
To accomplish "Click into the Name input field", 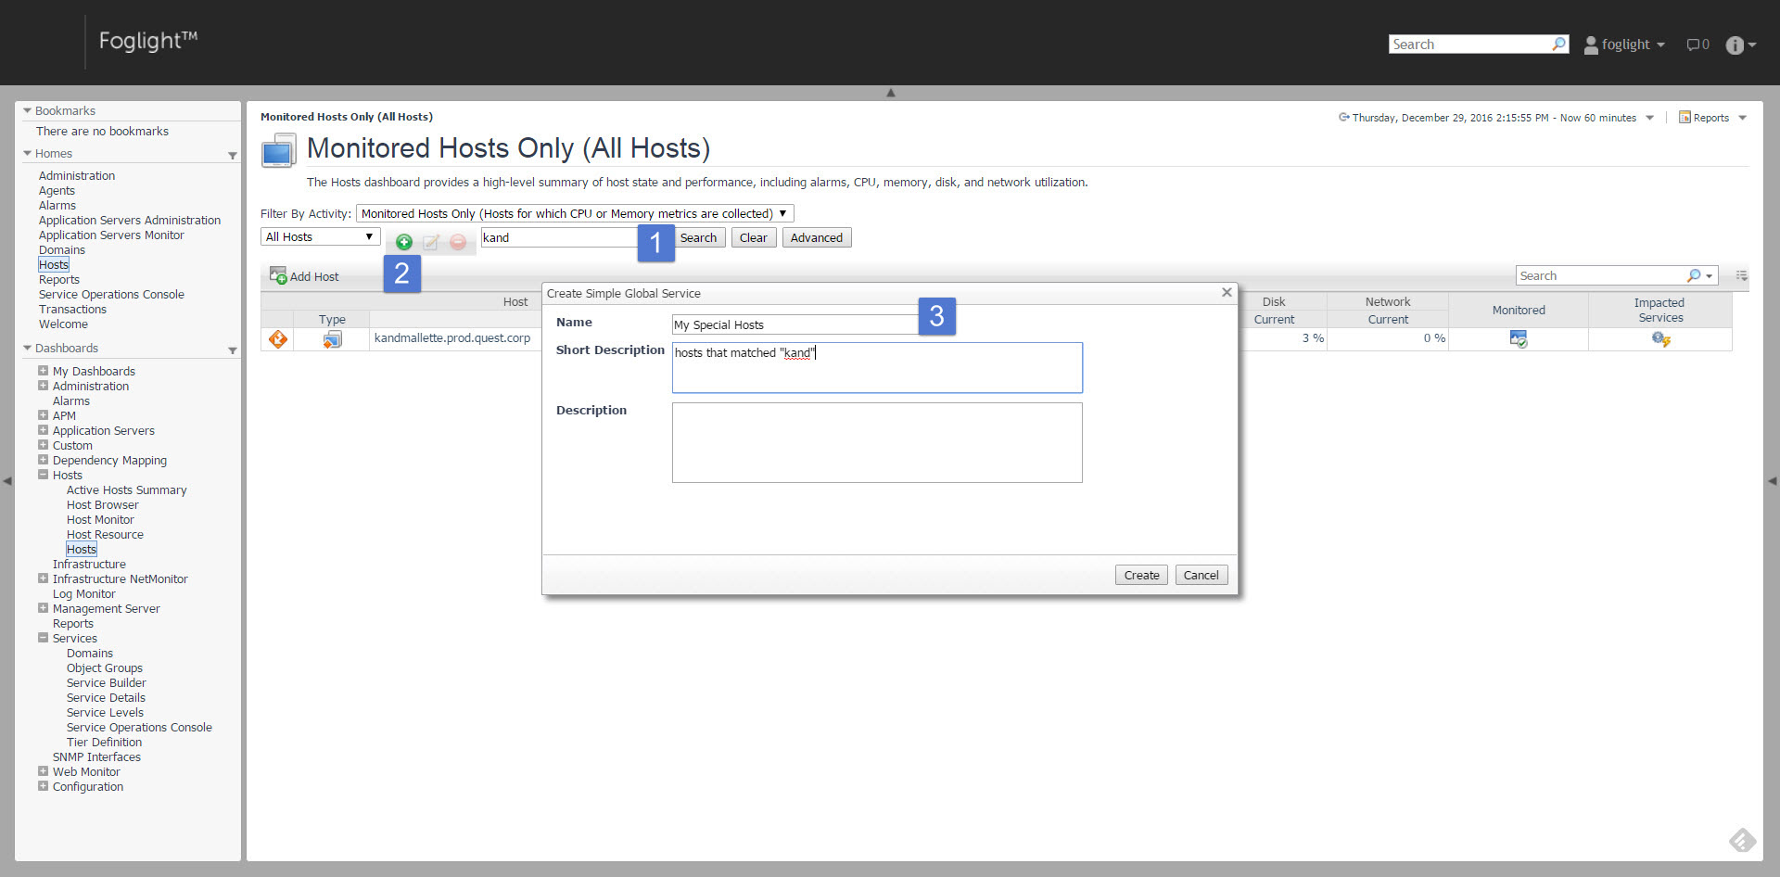I will tap(797, 324).
